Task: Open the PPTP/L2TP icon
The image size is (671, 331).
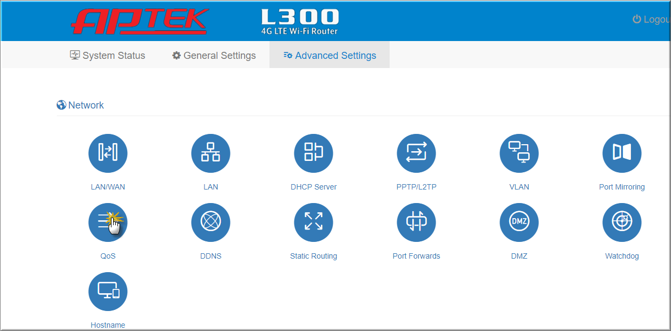Action: 416,153
